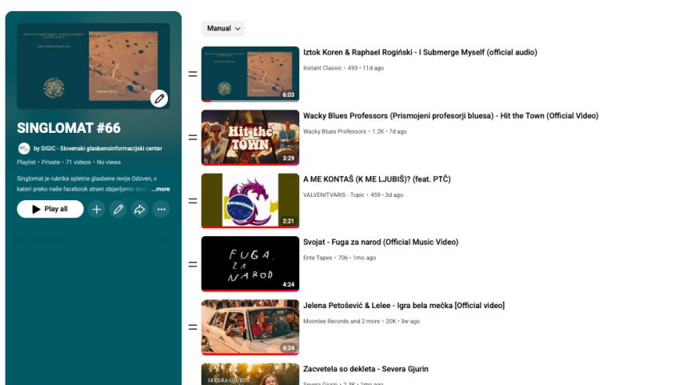The height and width of the screenshot is (385, 683).
Task: Click drag handle beside Igra bela mečka video
Action: pyautogui.click(x=193, y=327)
